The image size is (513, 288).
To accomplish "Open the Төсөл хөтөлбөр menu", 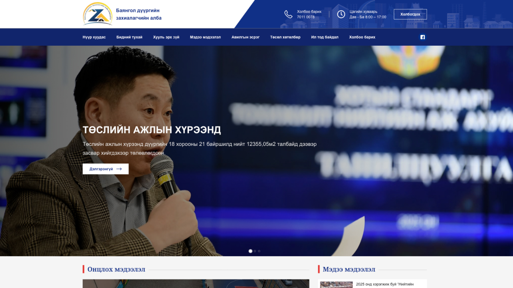I will 285,37.
